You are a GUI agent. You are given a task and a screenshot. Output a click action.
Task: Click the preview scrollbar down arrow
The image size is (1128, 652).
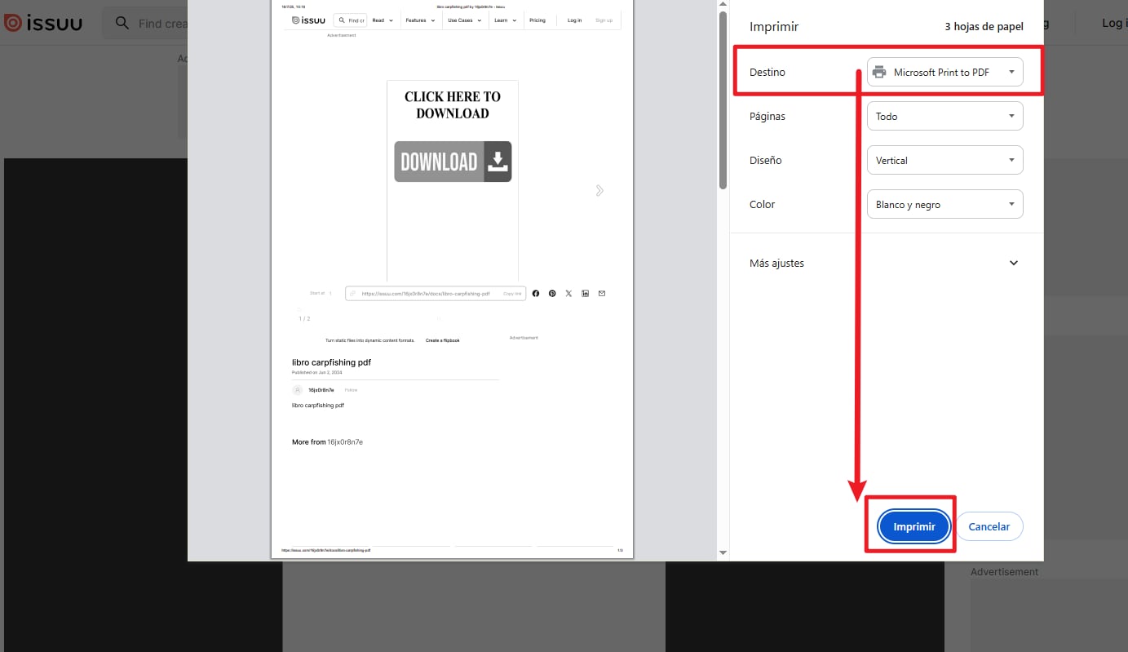point(723,552)
